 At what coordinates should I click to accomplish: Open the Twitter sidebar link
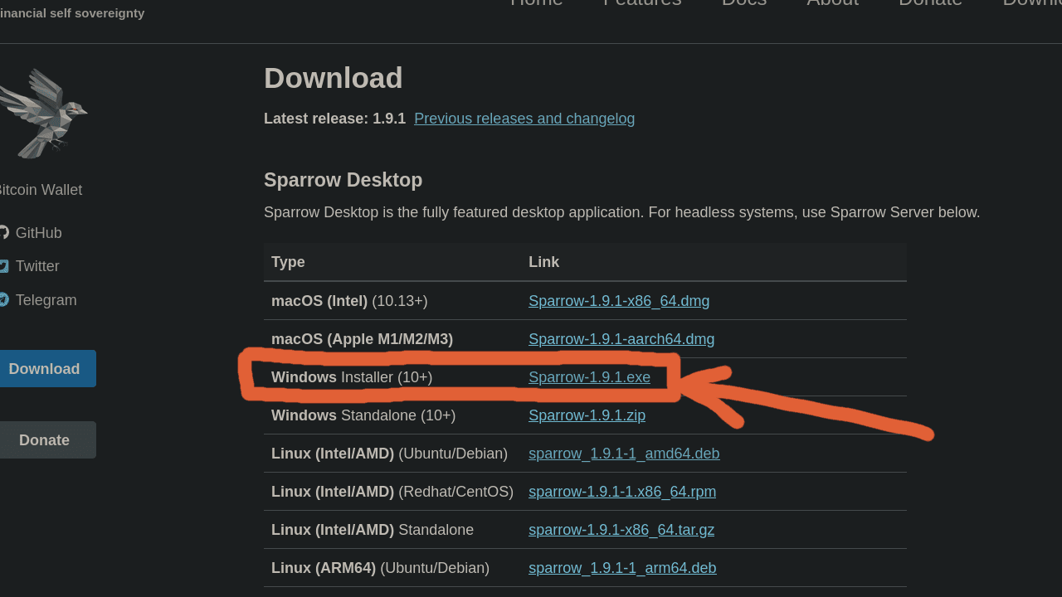click(x=37, y=266)
